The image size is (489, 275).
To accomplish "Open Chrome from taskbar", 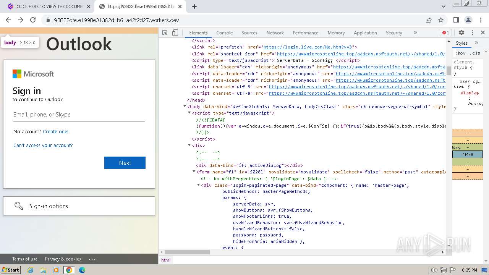I will (x=69, y=270).
